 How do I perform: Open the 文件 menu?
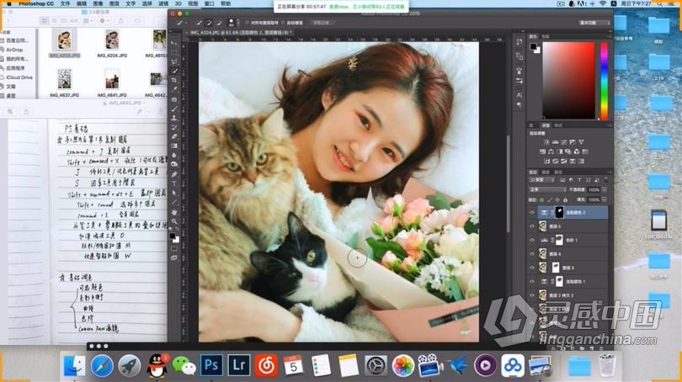tap(65, 3)
